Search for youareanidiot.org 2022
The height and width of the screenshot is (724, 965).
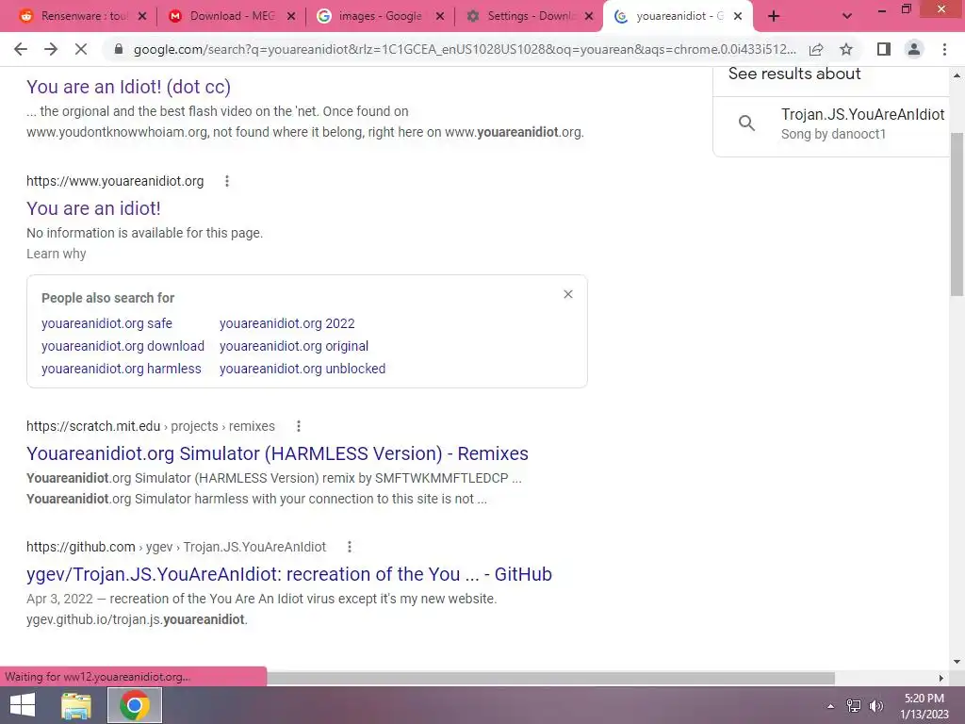pyautogui.click(x=287, y=323)
